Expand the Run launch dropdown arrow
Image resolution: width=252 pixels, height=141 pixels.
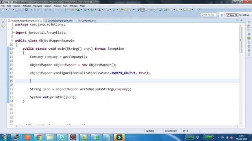coord(95,10)
